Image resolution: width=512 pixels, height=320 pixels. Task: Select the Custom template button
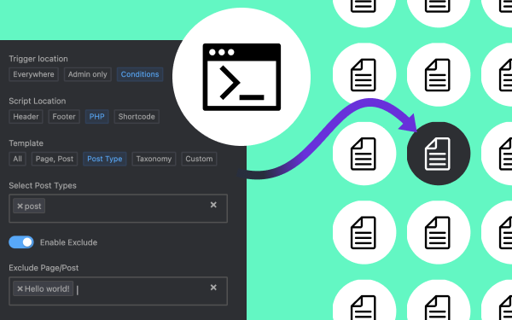[199, 159]
